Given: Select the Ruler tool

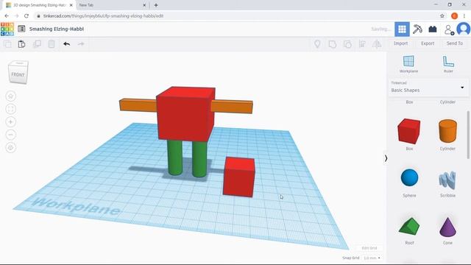Looking at the screenshot, I should pyautogui.click(x=448, y=64).
